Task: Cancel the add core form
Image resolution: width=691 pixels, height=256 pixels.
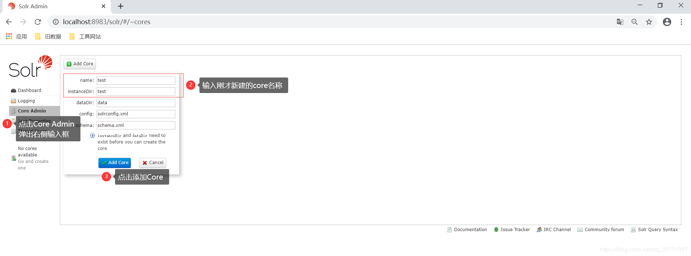Action: [x=153, y=163]
